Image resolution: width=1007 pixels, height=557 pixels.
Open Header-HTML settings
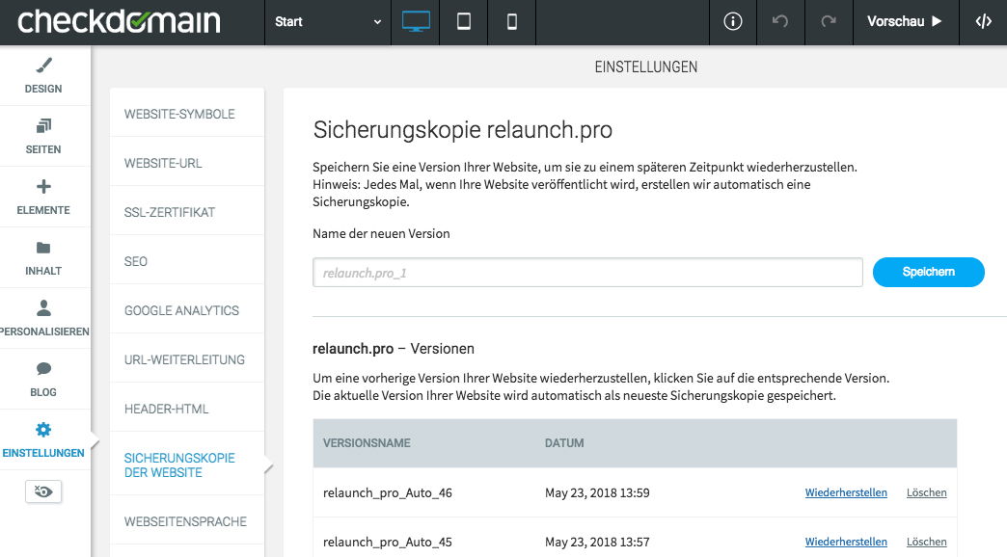[x=187, y=409]
